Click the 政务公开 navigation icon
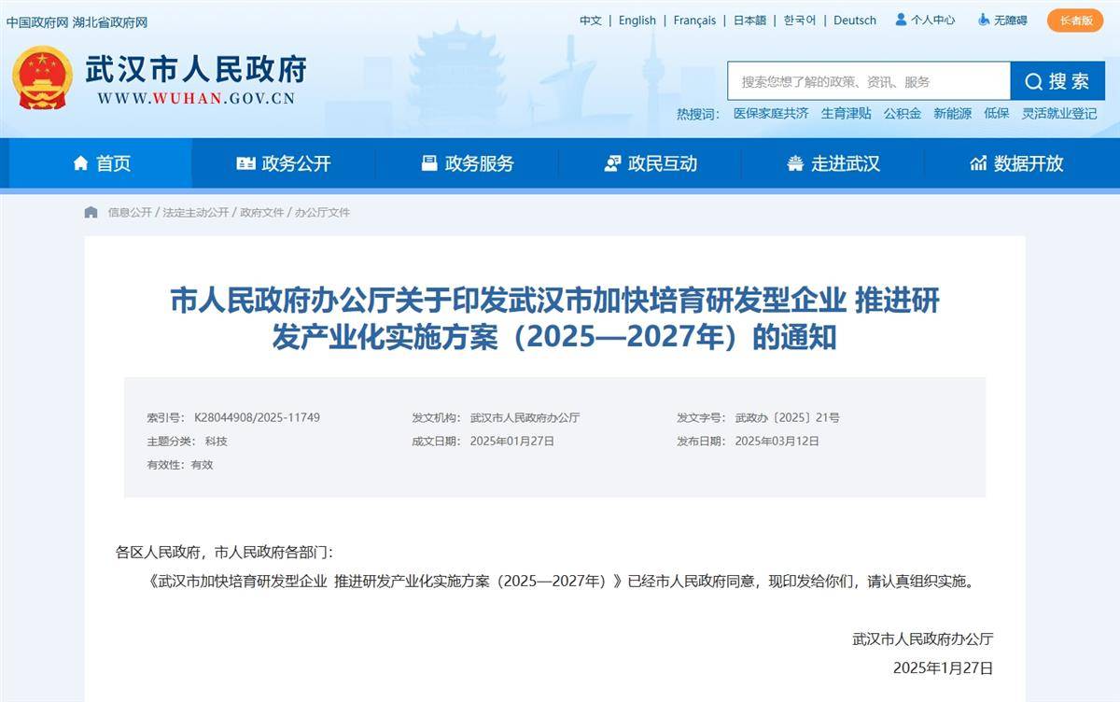Viewport: 1120px width, 702px height. (245, 163)
